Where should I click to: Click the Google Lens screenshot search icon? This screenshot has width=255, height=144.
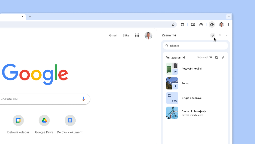201,25
